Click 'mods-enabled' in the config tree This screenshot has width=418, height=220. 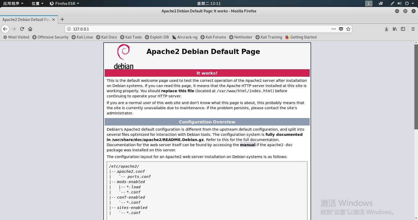pos(131,182)
